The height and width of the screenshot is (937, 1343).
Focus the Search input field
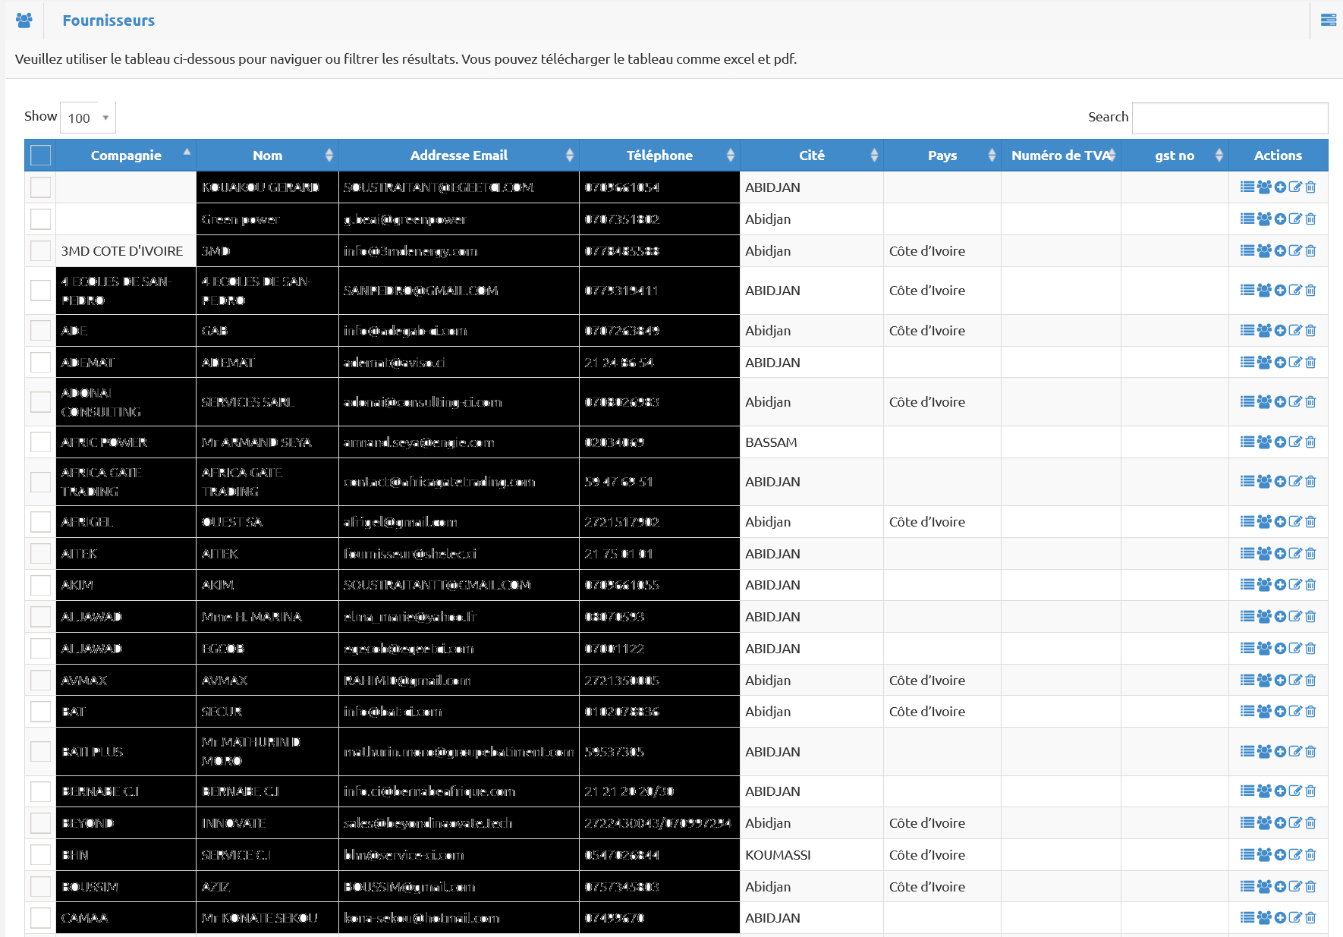click(x=1229, y=118)
